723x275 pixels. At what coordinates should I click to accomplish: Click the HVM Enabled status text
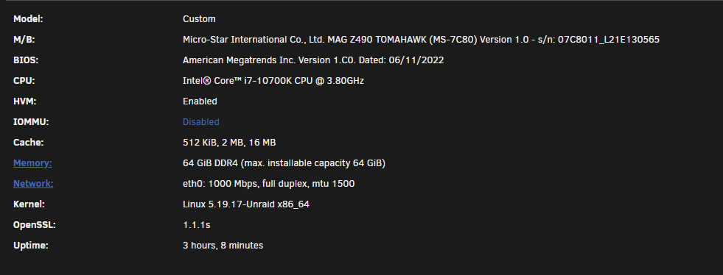(200, 101)
